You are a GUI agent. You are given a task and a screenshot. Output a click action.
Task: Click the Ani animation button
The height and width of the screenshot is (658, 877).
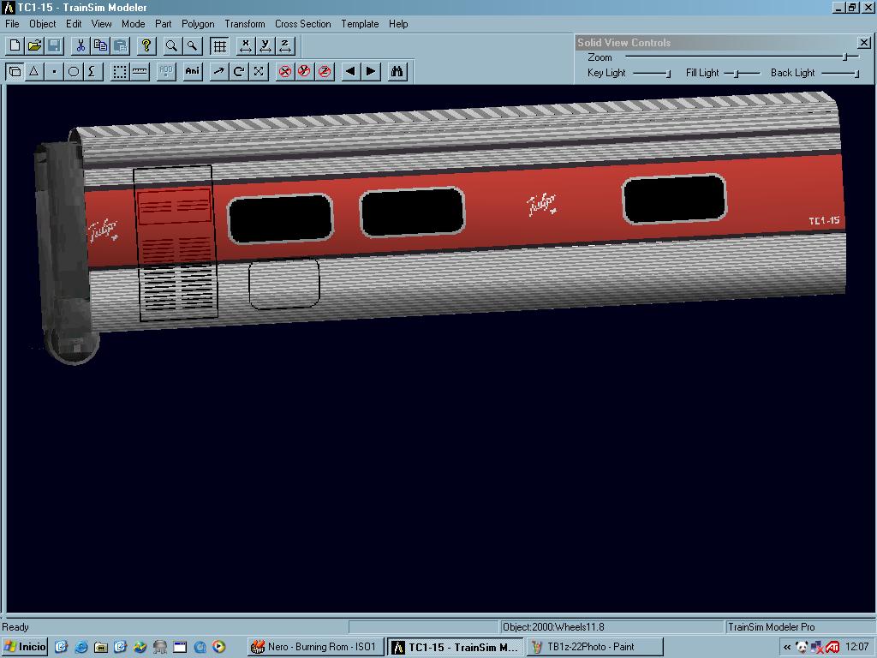coord(193,71)
